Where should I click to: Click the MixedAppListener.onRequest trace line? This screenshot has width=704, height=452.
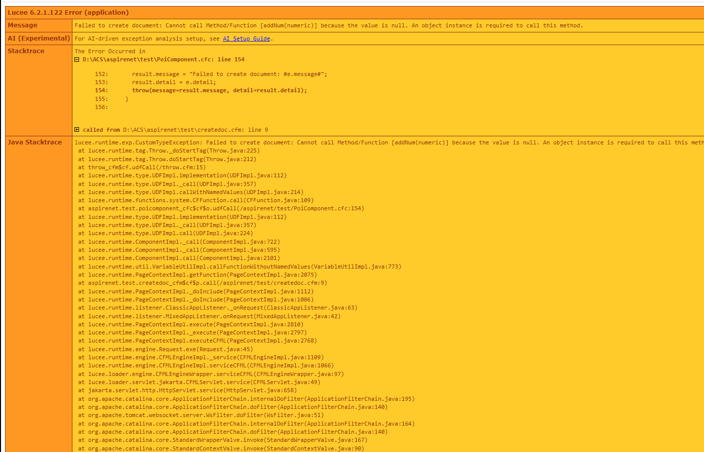click(209, 316)
